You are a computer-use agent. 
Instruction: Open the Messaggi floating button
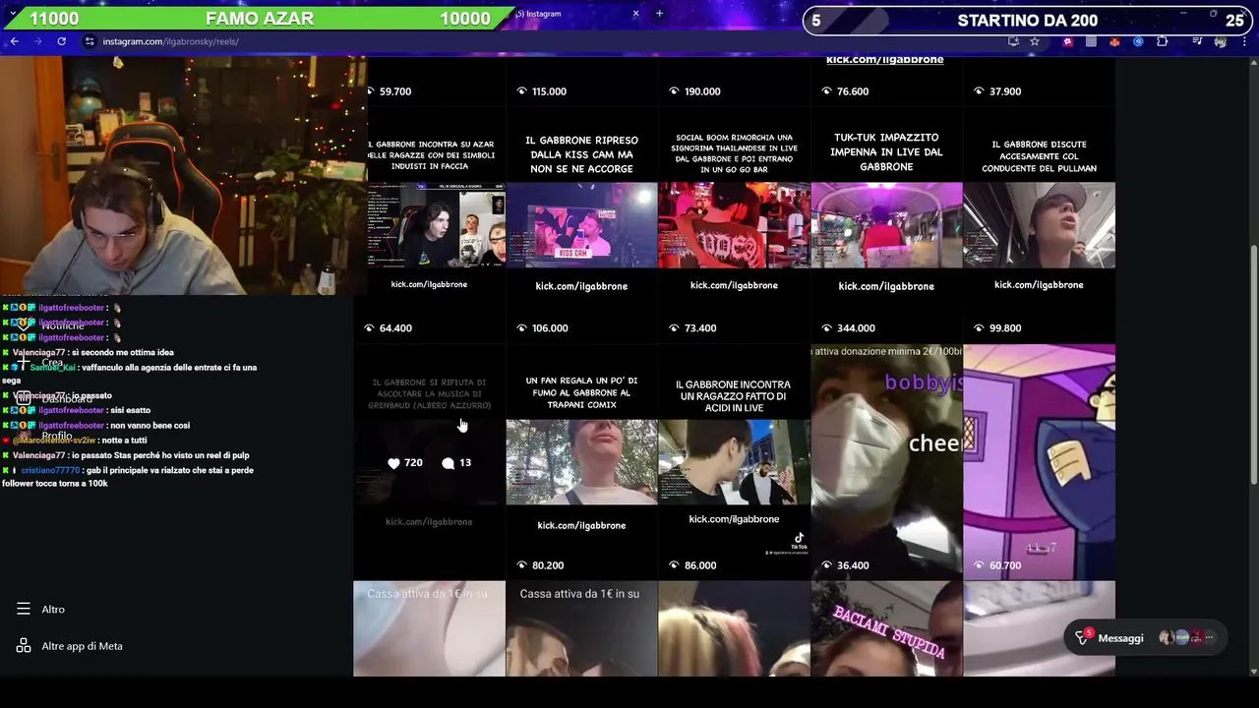pos(1145,638)
